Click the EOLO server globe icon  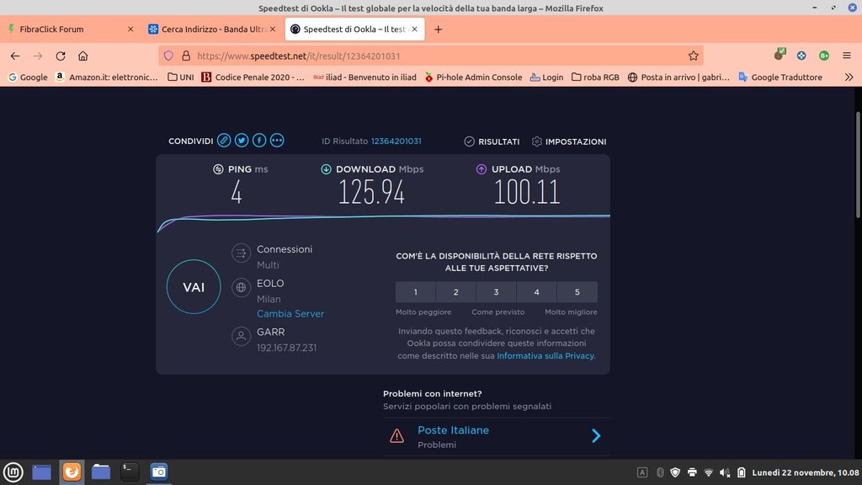241,287
